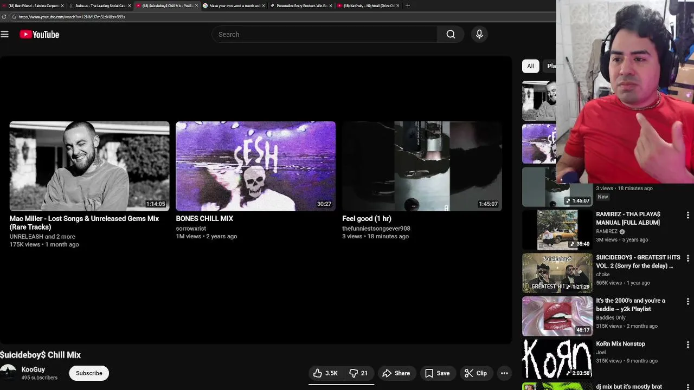Viewport: 694px width, 390px height.
Task: Create a Clip of the video
Action: coord(476,373)
